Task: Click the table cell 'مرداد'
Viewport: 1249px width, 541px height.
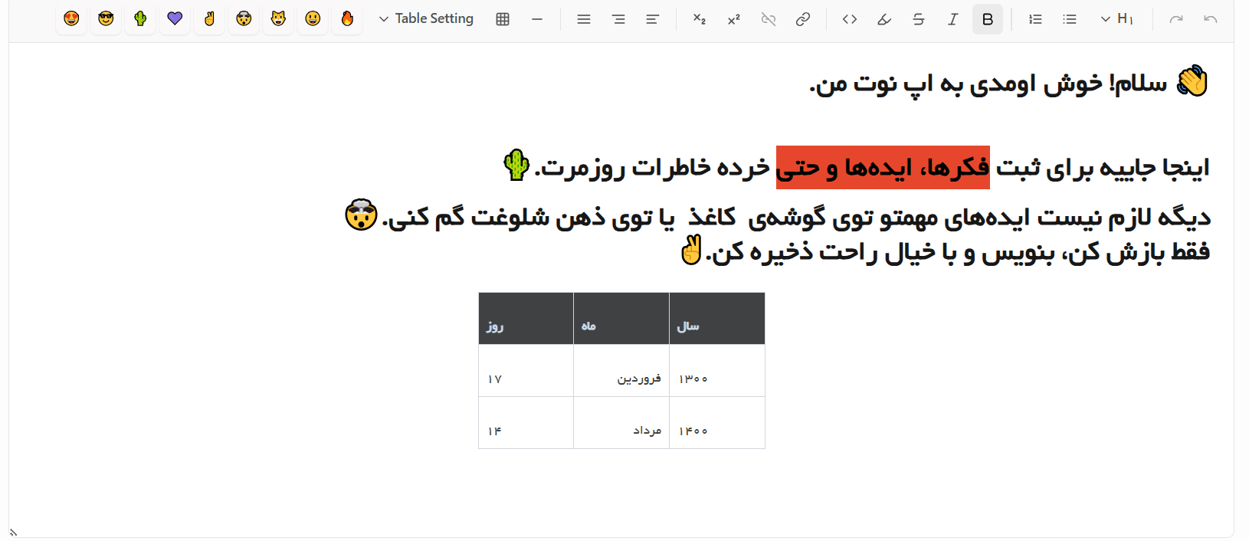Action: tap(621, 423)
